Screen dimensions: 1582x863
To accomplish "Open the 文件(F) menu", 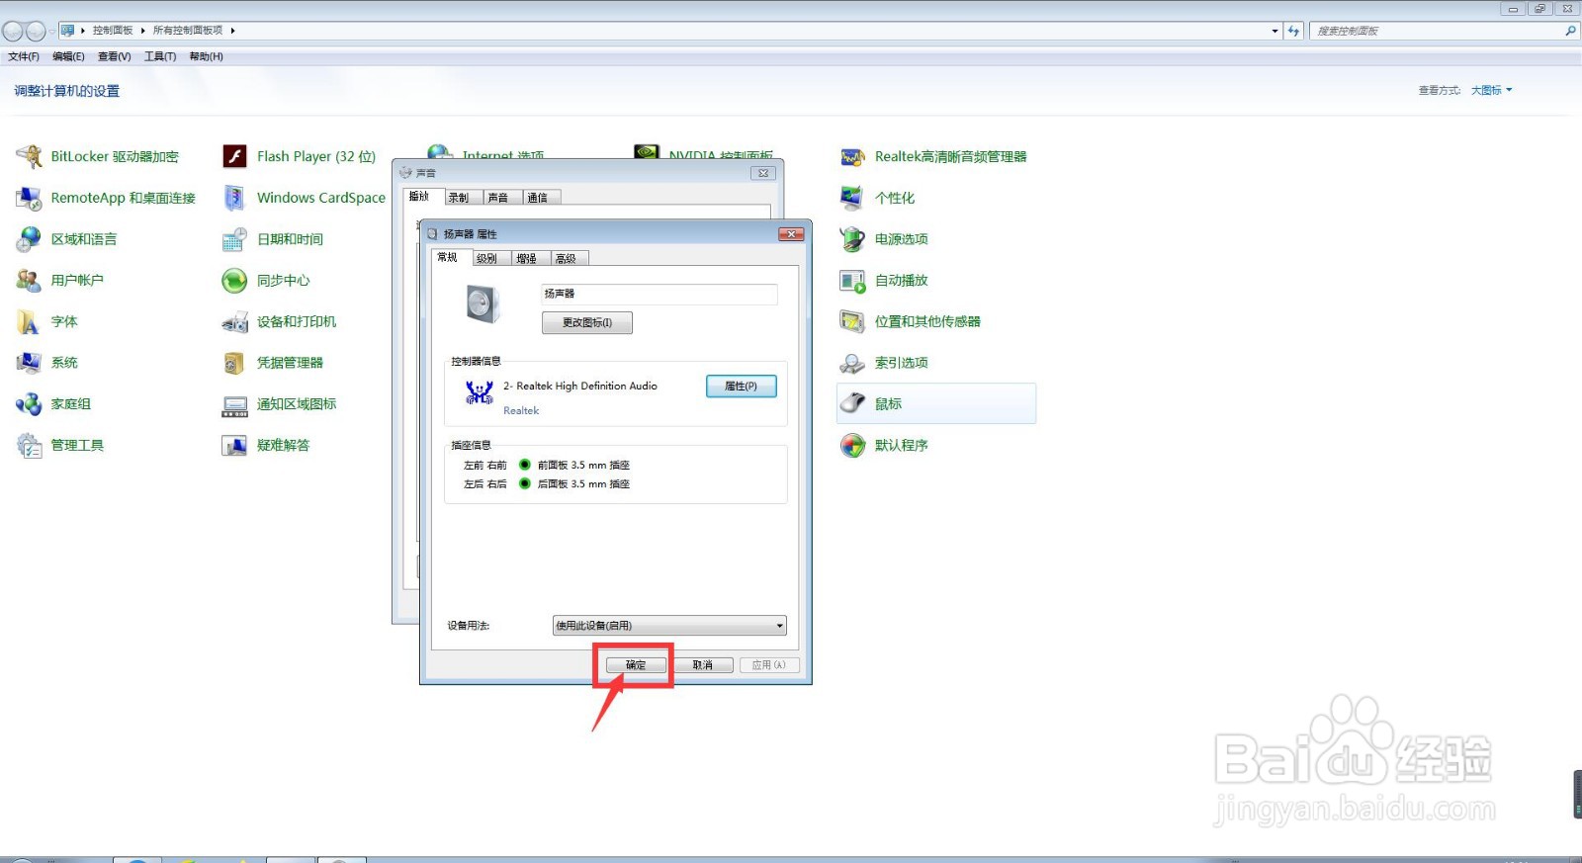I will 24,56.
